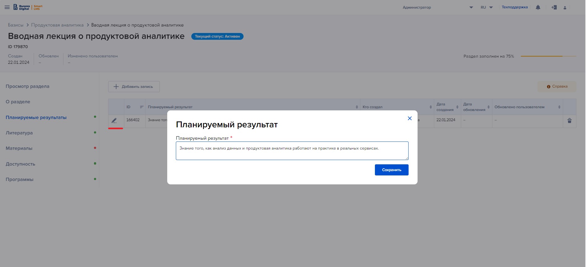
Task: Click into the Планируемый результат text area
Action: 292,151
